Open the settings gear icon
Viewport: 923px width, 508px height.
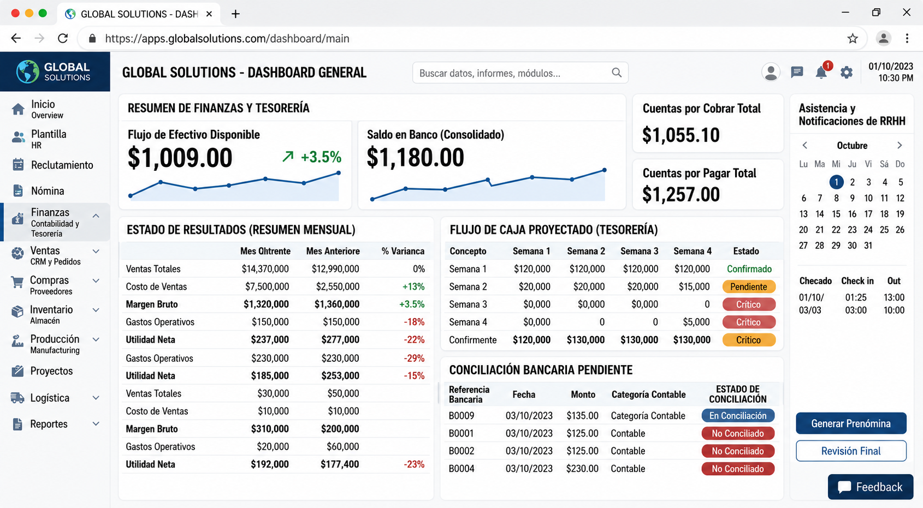[x=847, y=72]
